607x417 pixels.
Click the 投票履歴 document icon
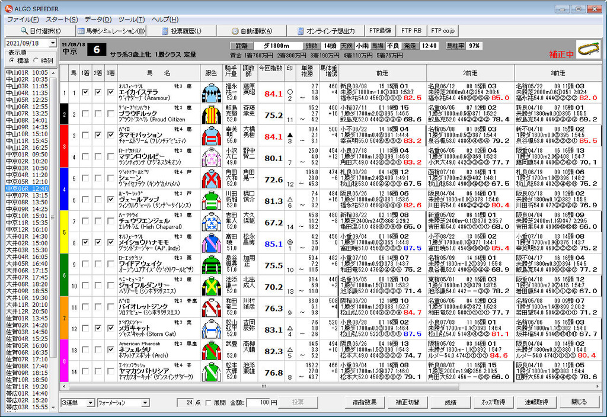(165, 31)
